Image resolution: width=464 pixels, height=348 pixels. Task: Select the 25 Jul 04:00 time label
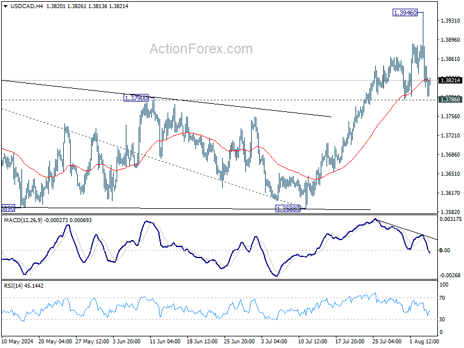(x=387, y=342)
